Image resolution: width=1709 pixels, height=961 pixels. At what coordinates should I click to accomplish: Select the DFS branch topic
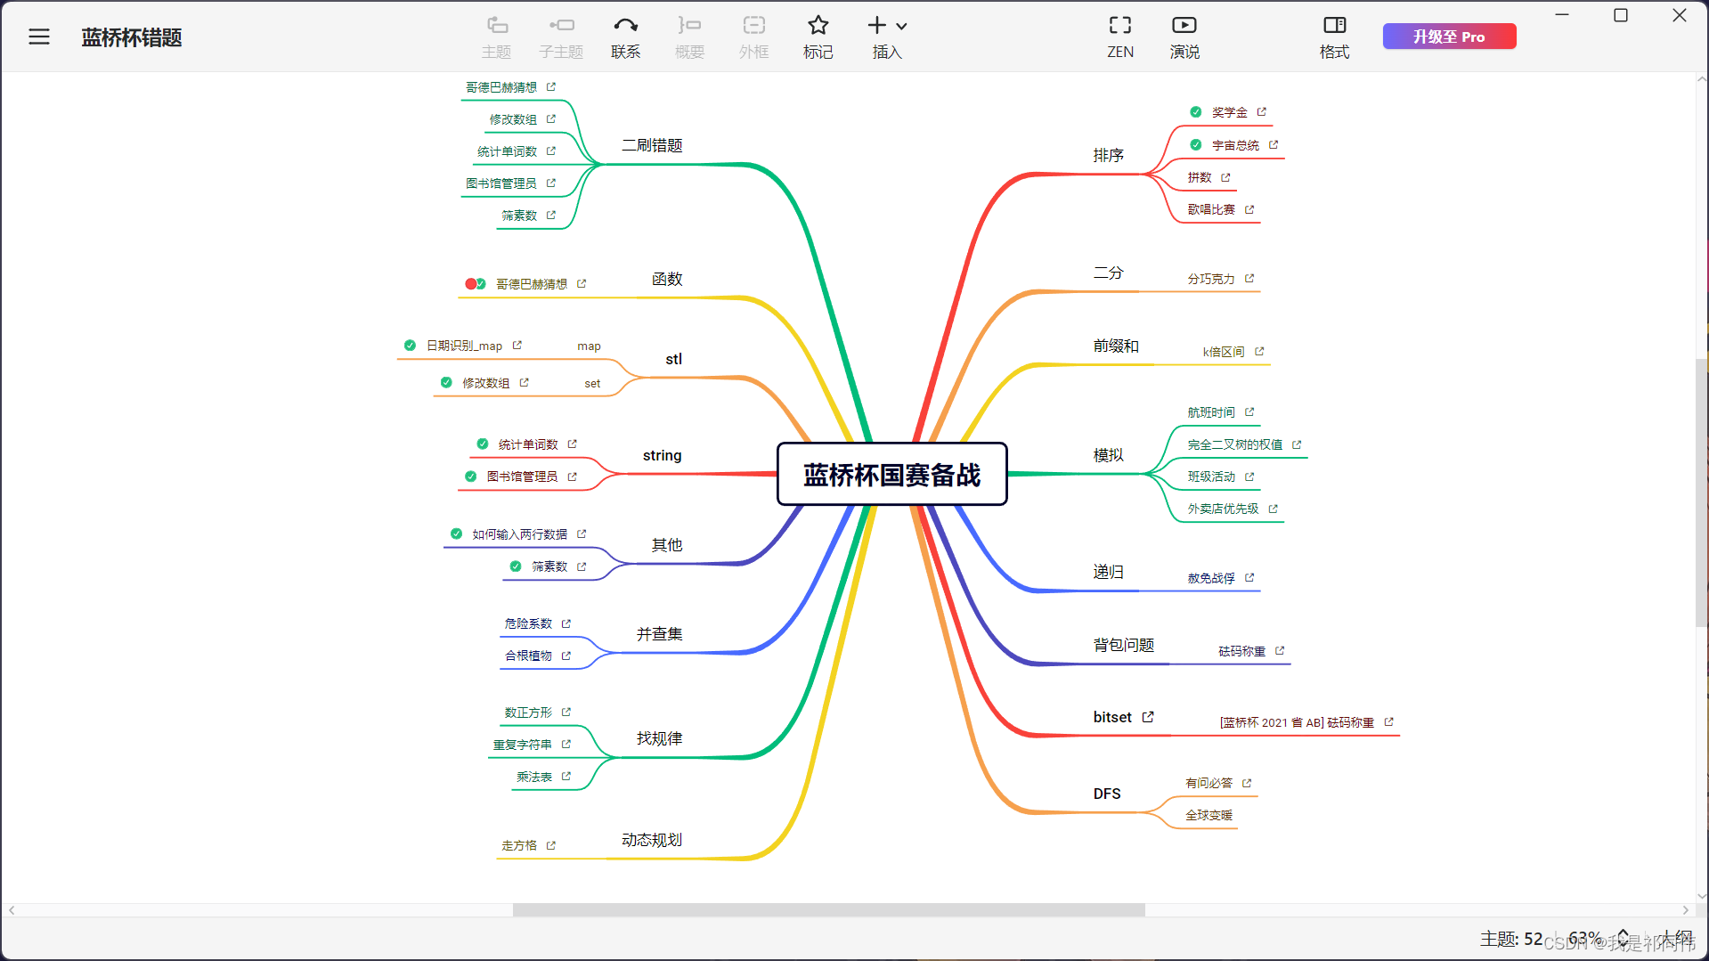point(1107,794)
